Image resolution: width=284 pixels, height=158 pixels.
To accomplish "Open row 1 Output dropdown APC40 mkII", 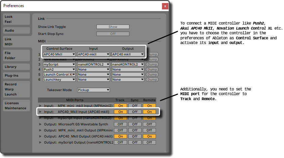I will (128, 54).
